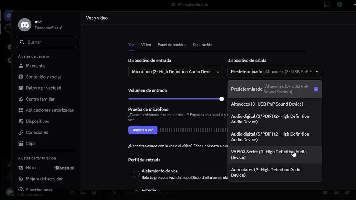Click the Voz y vídeo heading
Image resolution: width=356 pixels, height=200 pixels.
coord(97,18)
